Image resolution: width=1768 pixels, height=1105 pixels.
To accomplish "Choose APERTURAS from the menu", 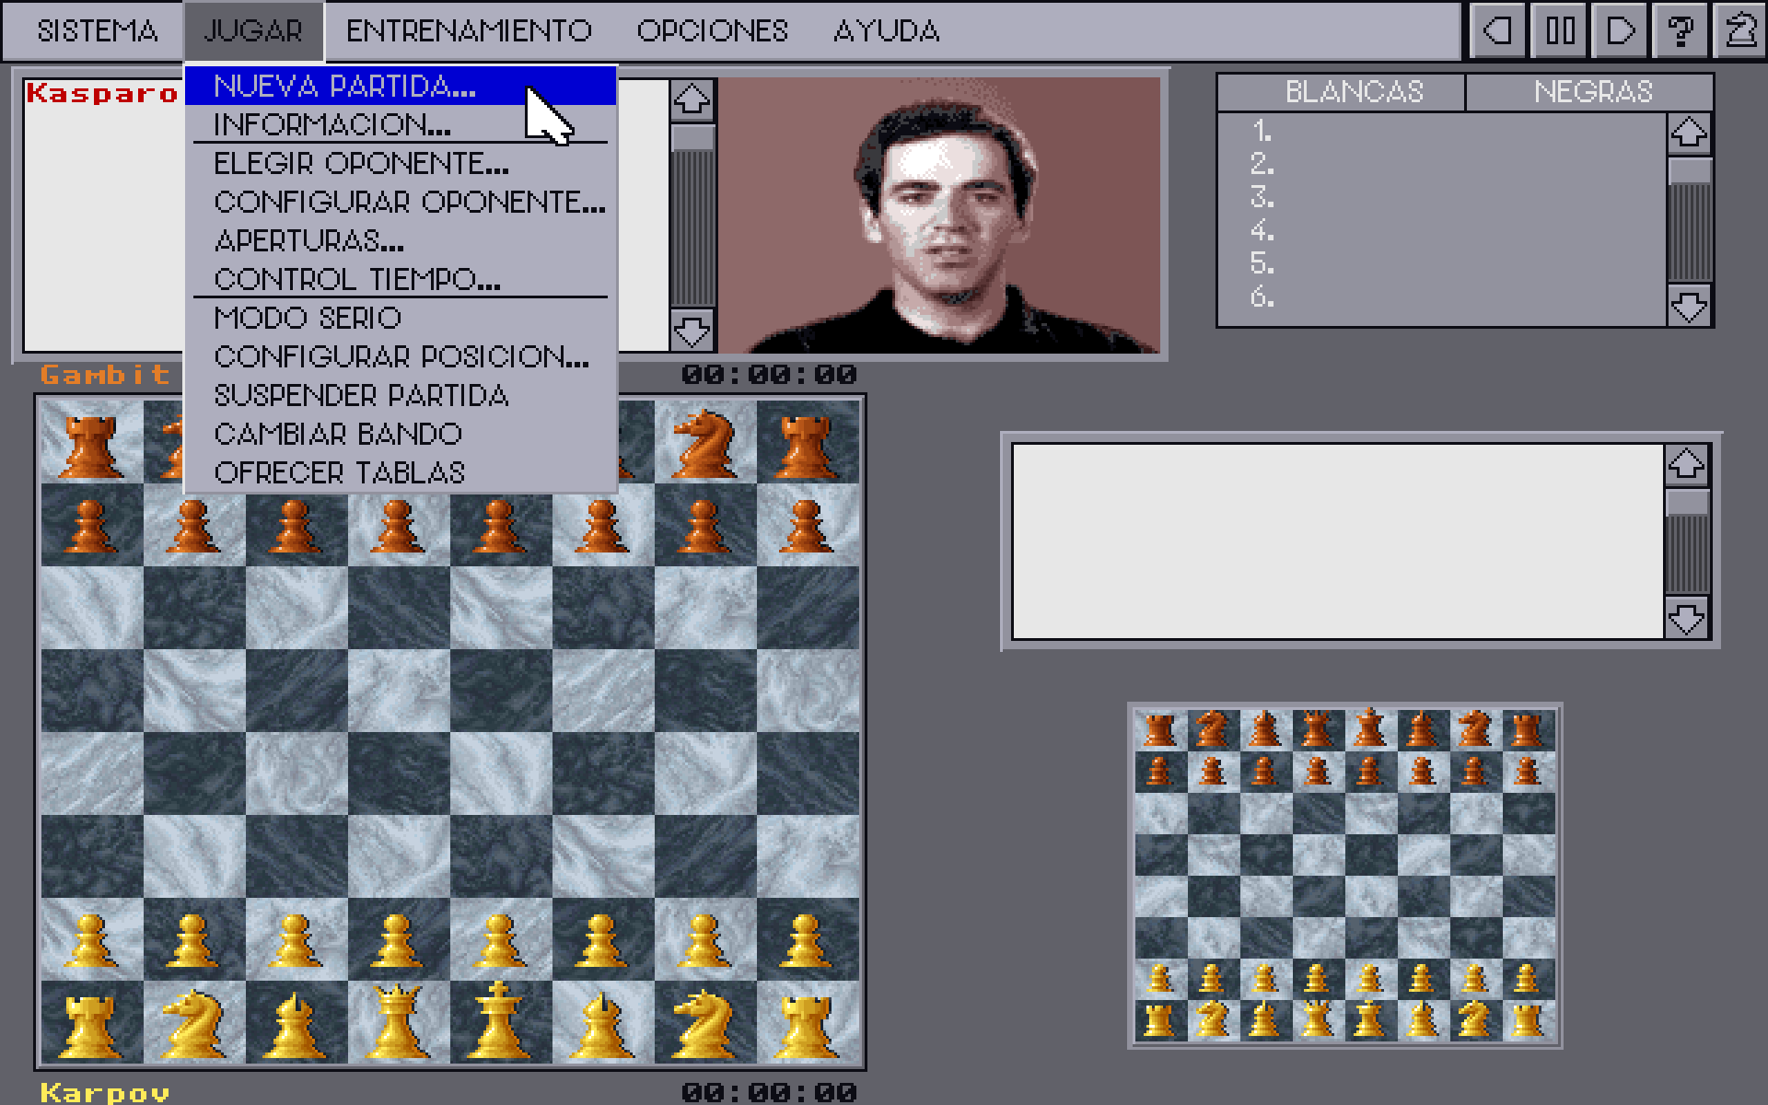I will [401, 241].
